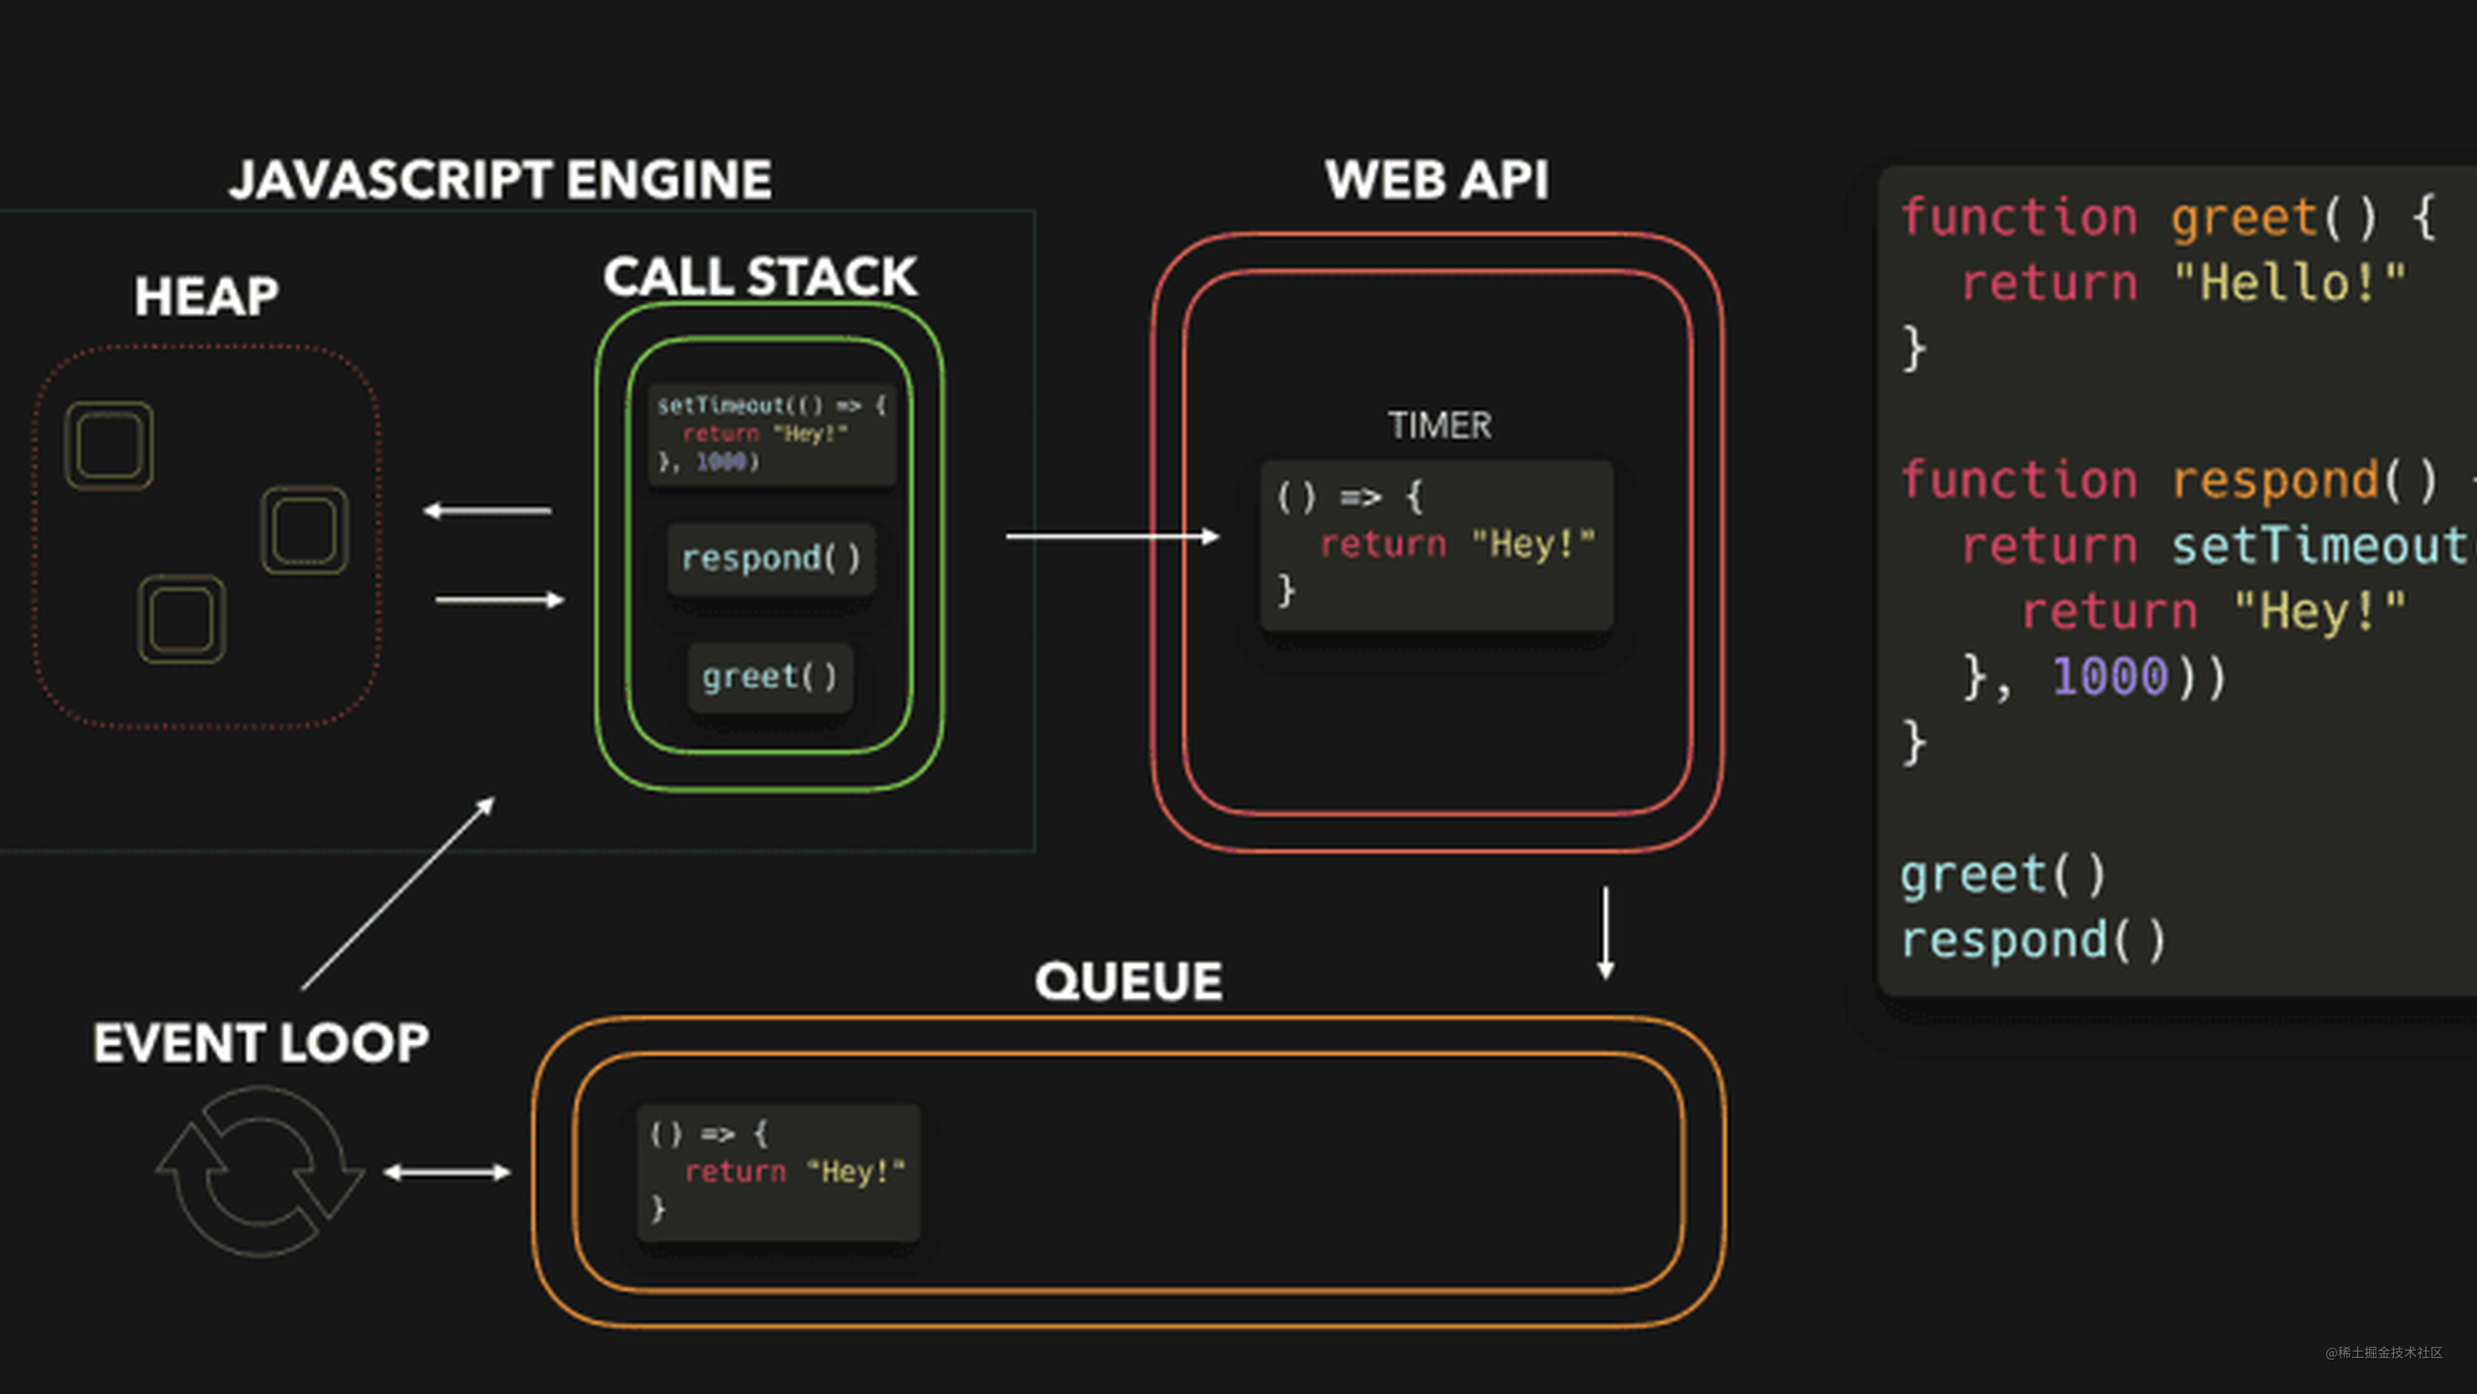The height and width of the screenshot is (1394, 2477).
Task: Click the diagonal arrow pointing to call stack
Action: pos(397,893)
